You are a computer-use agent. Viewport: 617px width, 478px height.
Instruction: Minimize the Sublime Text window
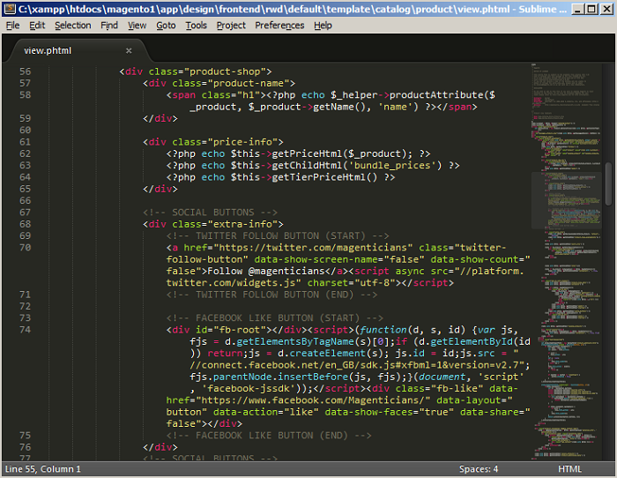(577, 9)
